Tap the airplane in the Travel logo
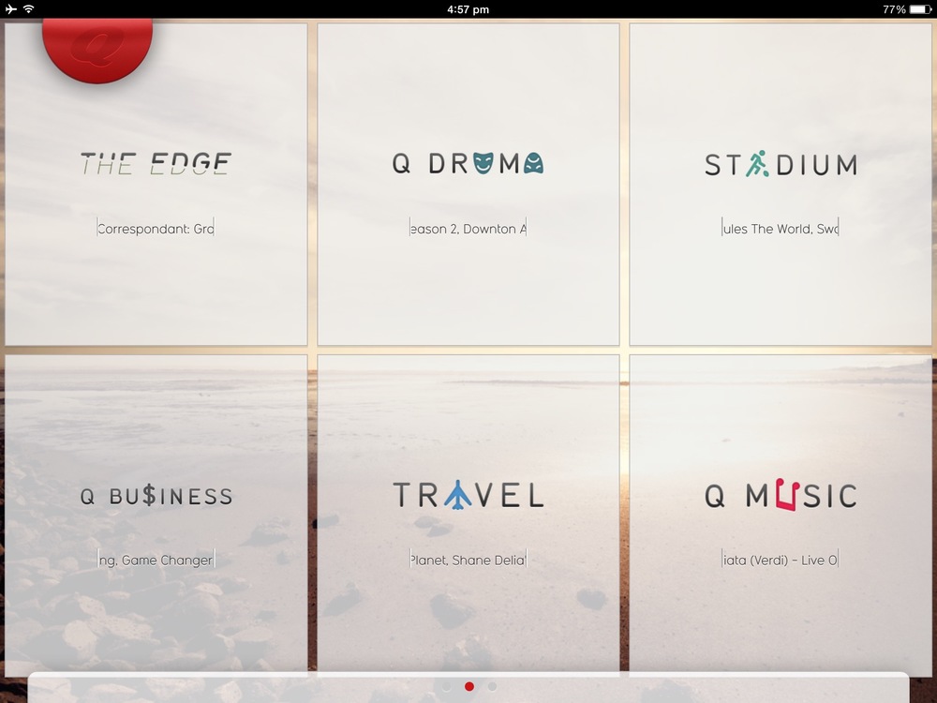This screenshot has height=703, width=937. click(457, 495)
